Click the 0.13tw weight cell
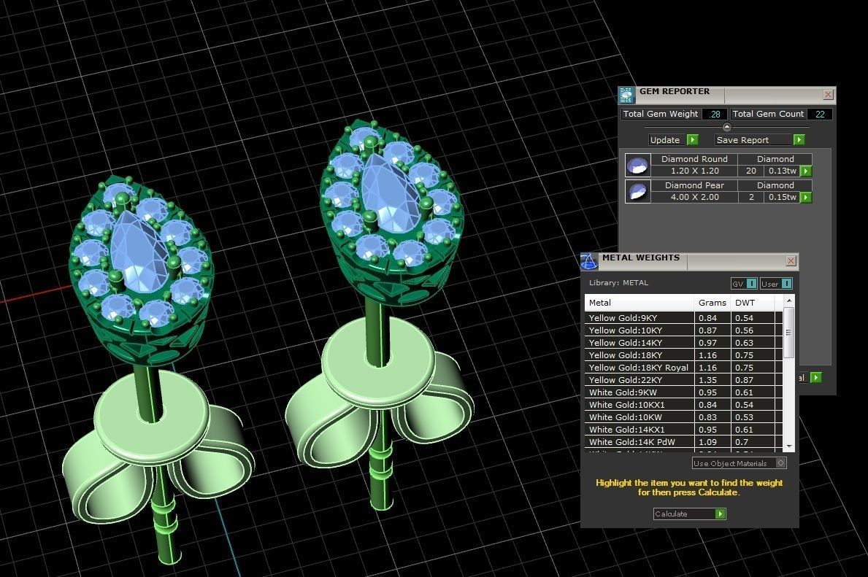Screen dimensions: 868x577 click(x=782, y=171)
